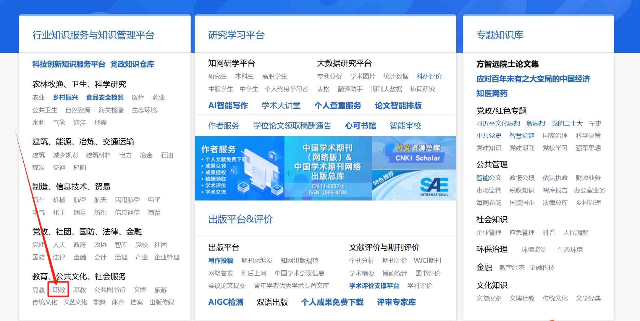Open 科技创新知识服务平台
The height and width of the screenshot is (321, 640).
(69, 64)
